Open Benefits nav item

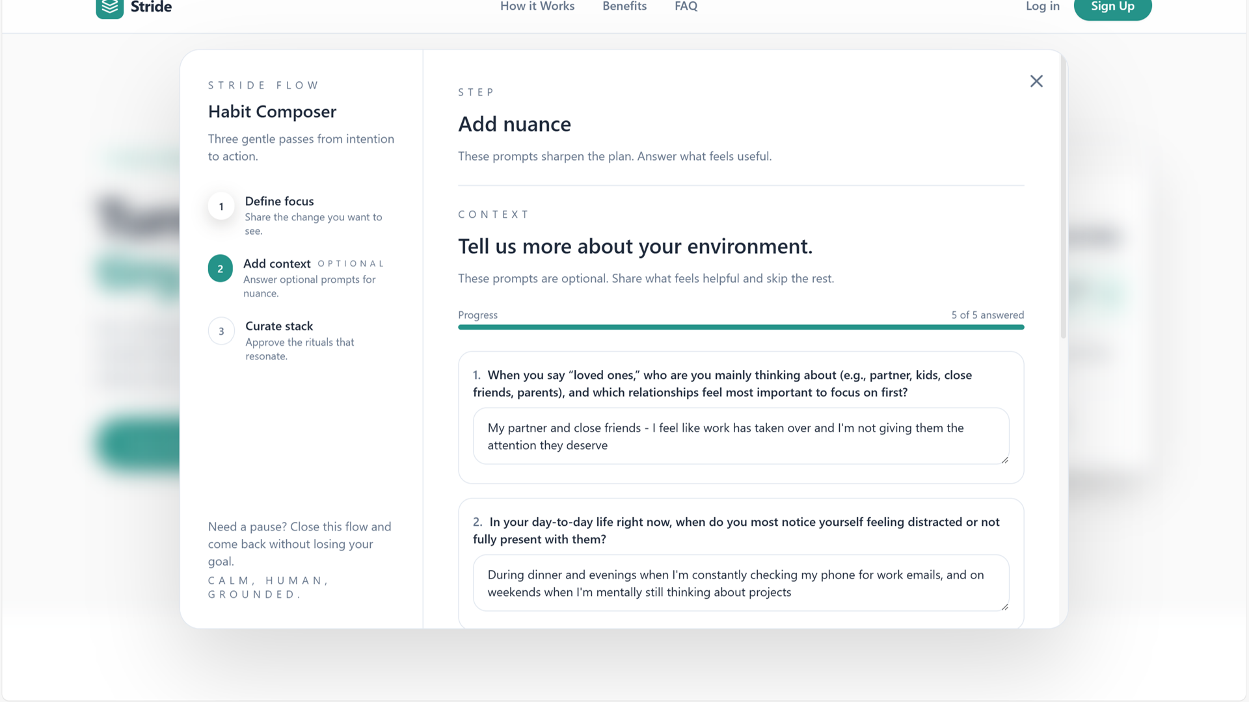point(624,6)
